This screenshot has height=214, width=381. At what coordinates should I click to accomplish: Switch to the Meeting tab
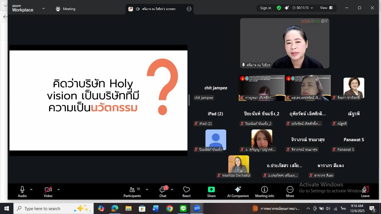pos(65,9)
